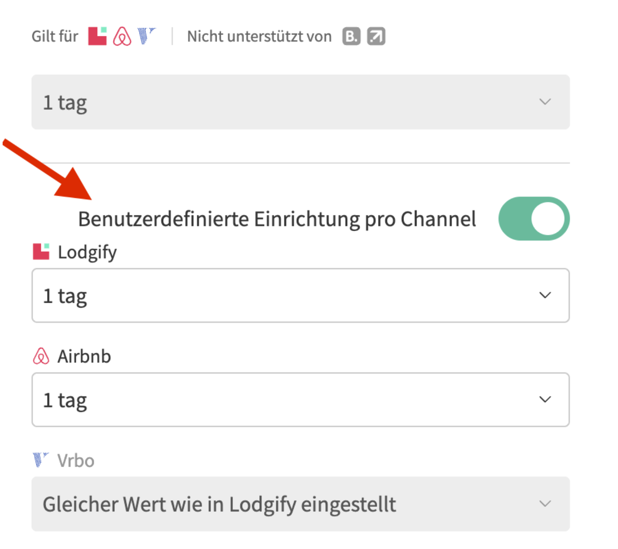Click the Gilt für label
Screen dimensions: 618x549
click(55, 36)
